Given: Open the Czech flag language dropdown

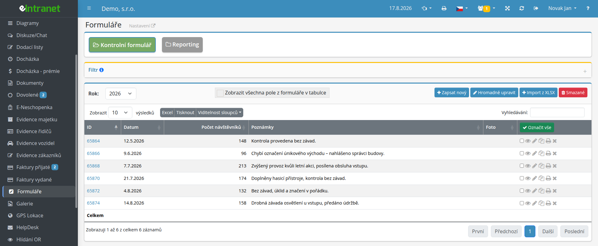Looking at the screenshot, I should (462, 8).
